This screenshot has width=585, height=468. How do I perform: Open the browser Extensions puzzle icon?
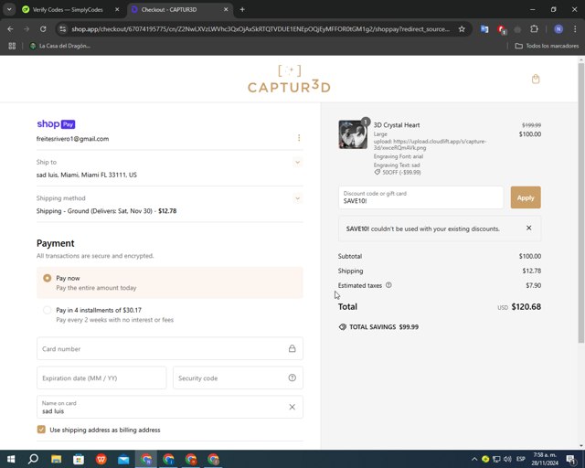coord(534,29)
